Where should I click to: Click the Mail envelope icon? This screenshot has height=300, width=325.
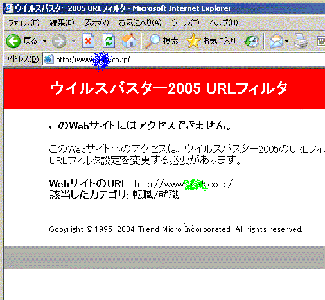[276, 41]
